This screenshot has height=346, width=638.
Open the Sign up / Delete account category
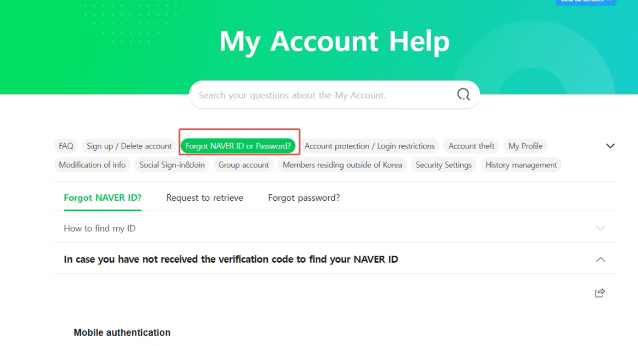pos(129,146)
